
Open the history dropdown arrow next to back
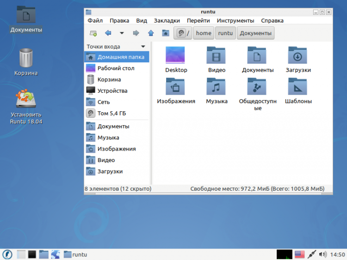coord(122,33)
